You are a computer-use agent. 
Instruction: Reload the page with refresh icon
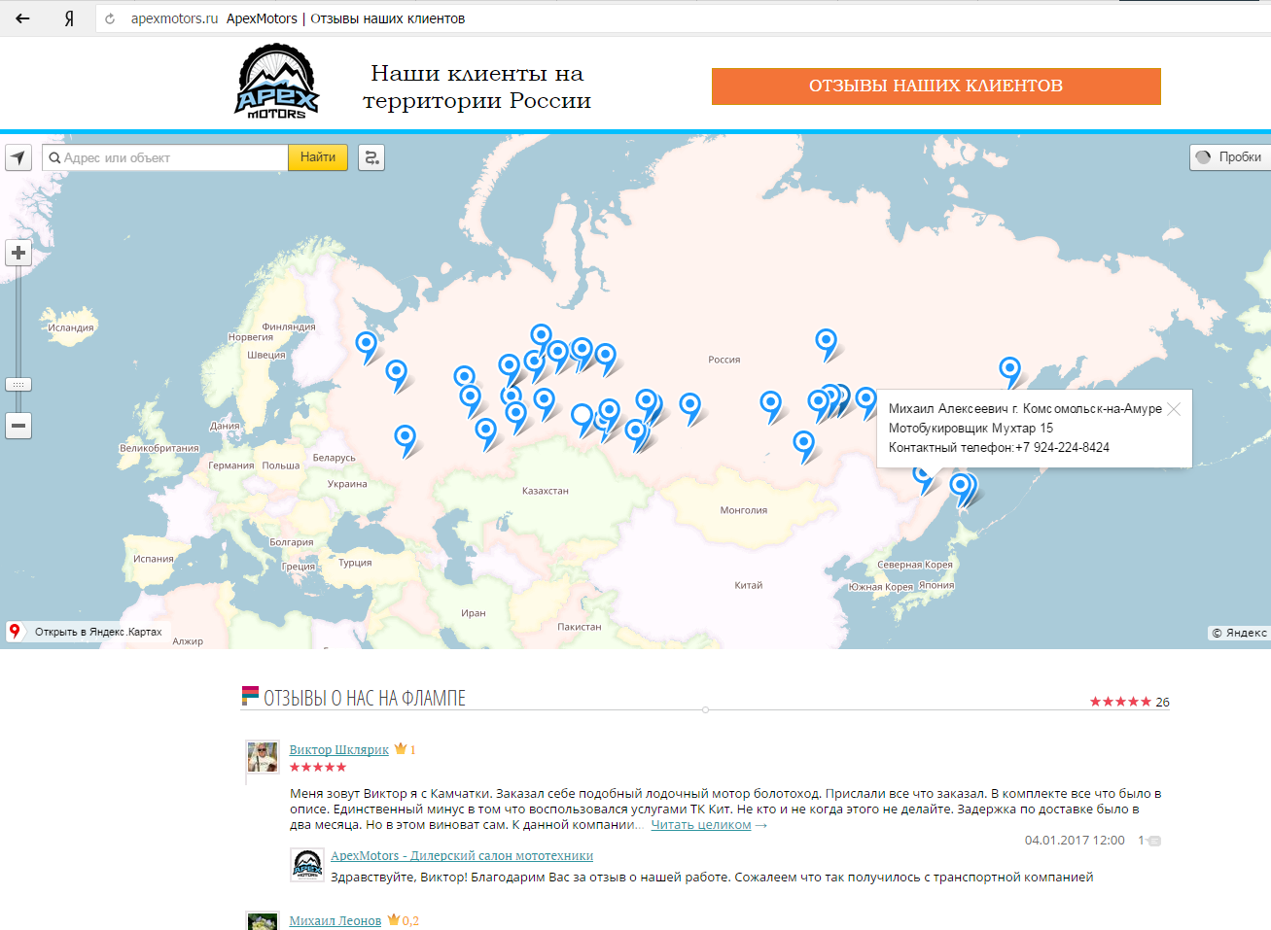coord(110,18)
